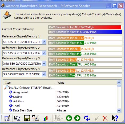Open context help with the pointer question icon
The image size is (125, 124).
pyautogui.click(x=115, y=118)
